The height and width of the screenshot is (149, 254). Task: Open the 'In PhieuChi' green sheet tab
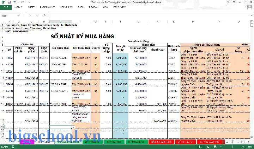[136, 142]
